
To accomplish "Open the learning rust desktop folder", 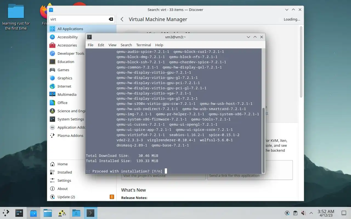I will pyautogui.click(x=16, y=17).
